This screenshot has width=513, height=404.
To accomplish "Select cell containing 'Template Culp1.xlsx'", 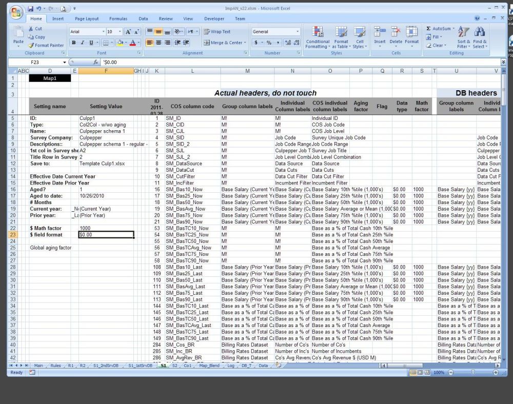I will [106, 164].
